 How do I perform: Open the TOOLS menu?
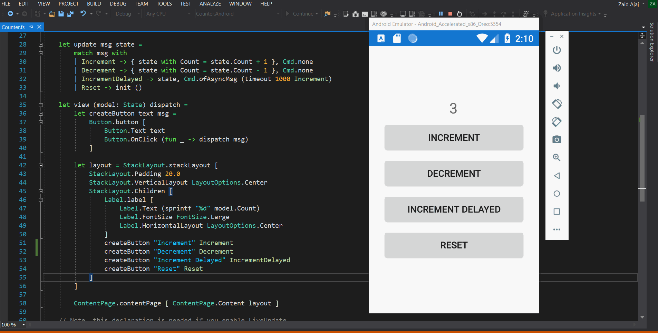(164, 4)
